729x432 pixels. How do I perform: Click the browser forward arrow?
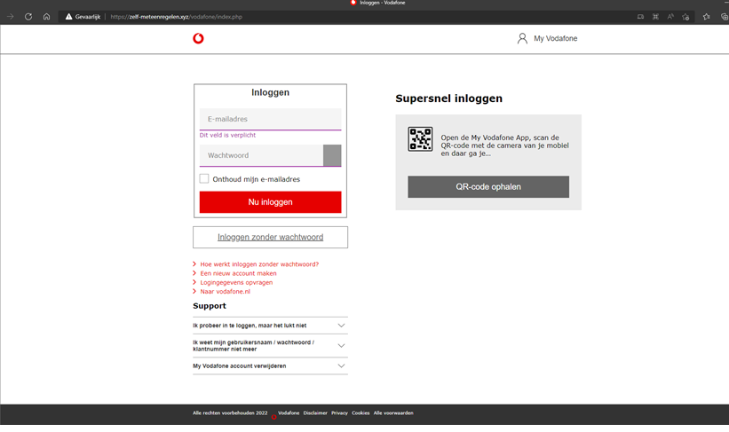(11, 17)
